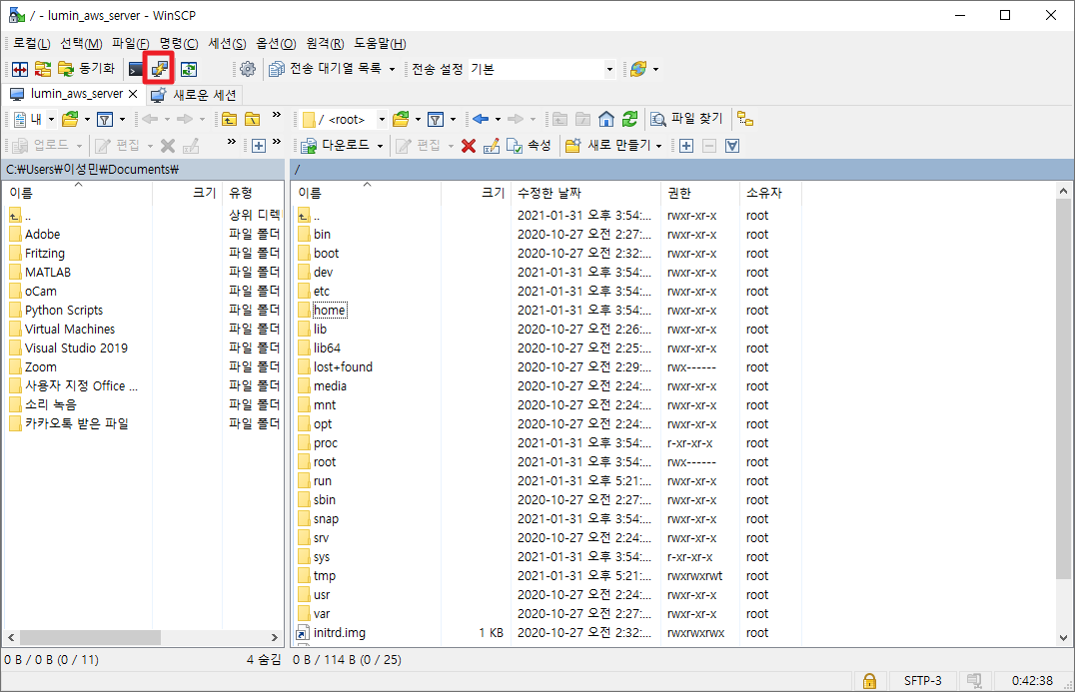This screenshot has width=1075, height=692.
Task: Click remote select all inverted triangle icon
Action: [x=732, y=146]
